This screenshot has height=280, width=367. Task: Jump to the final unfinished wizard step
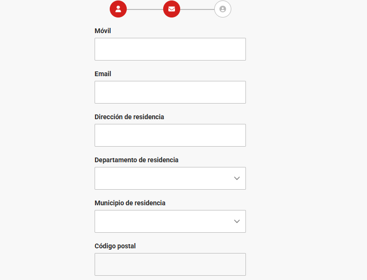pos(223,9)
